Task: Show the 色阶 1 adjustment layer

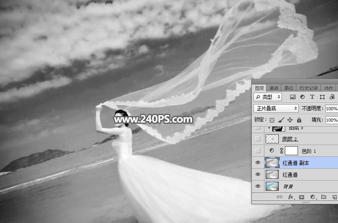Action: click(x=258, y=151)
